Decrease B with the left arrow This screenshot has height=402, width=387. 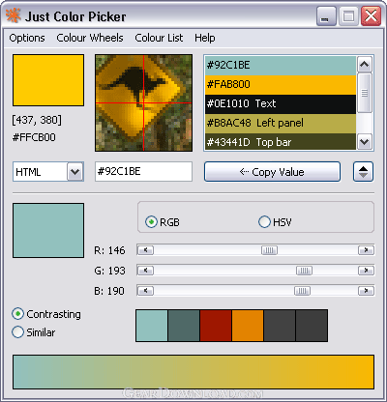[146, 291]
